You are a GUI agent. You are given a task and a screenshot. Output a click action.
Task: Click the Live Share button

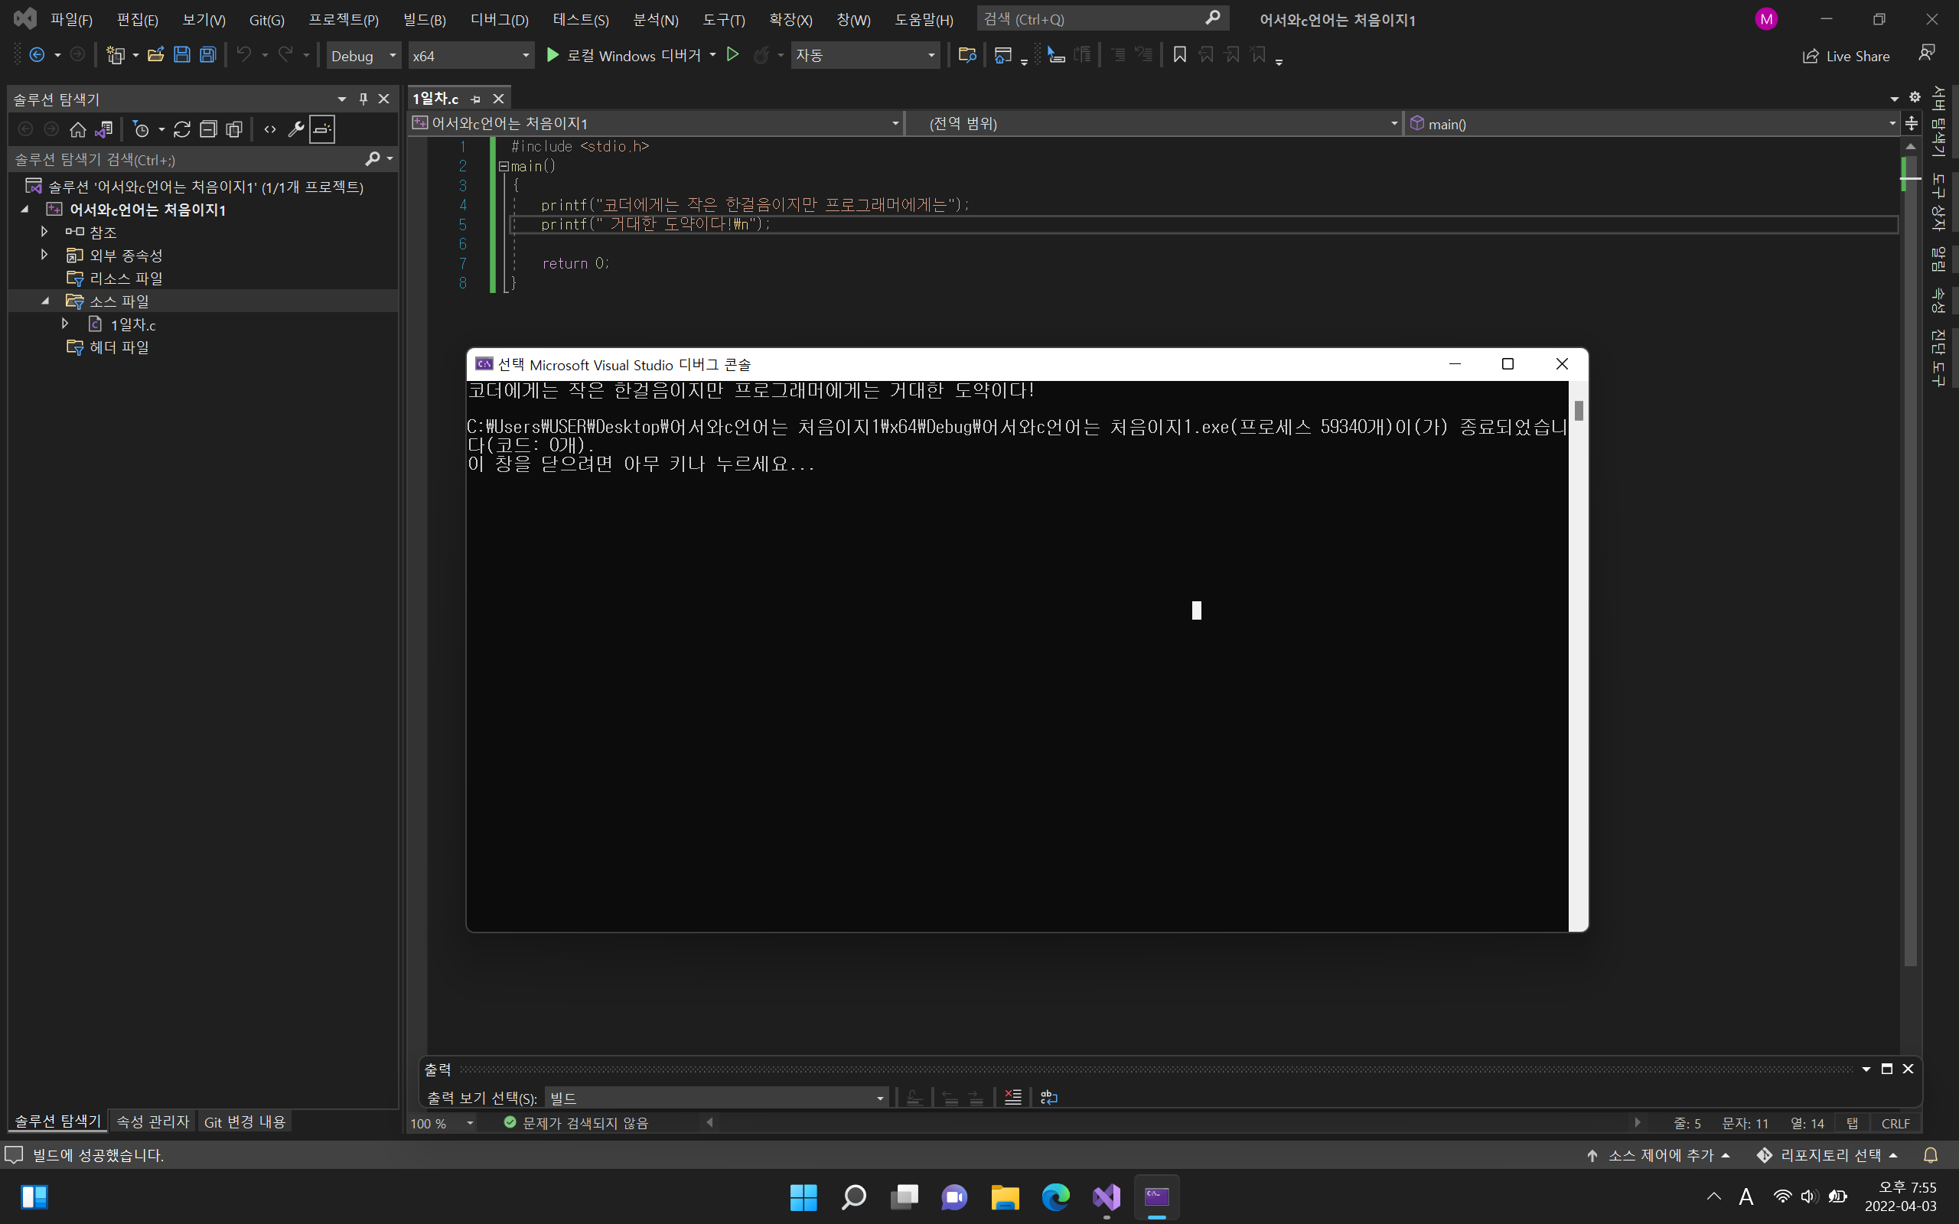pyautogui.click(x=1846, y=56)
